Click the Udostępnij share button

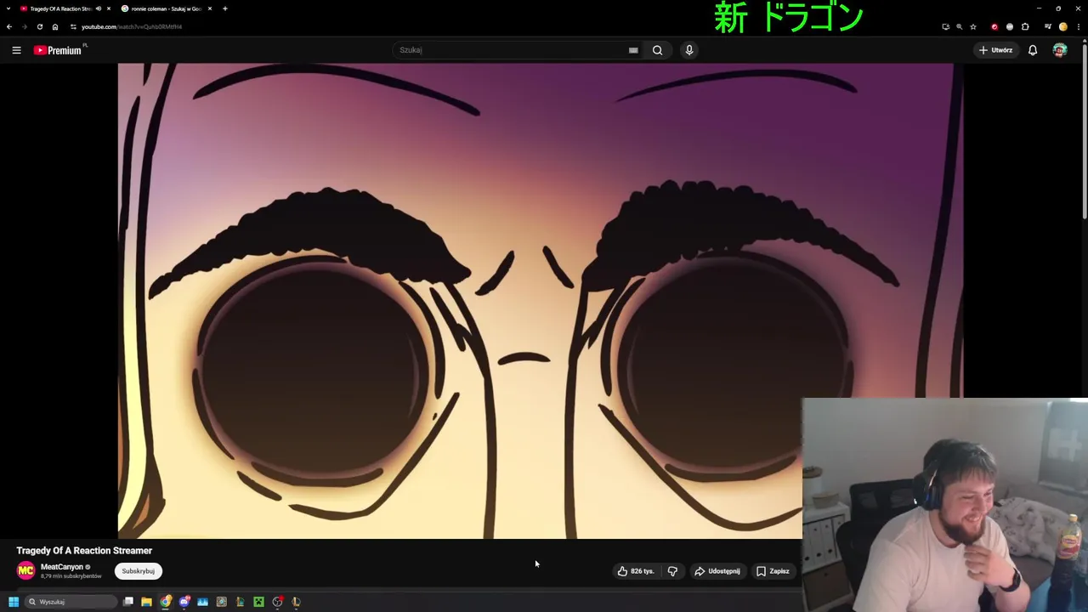(x=717, y=571)
